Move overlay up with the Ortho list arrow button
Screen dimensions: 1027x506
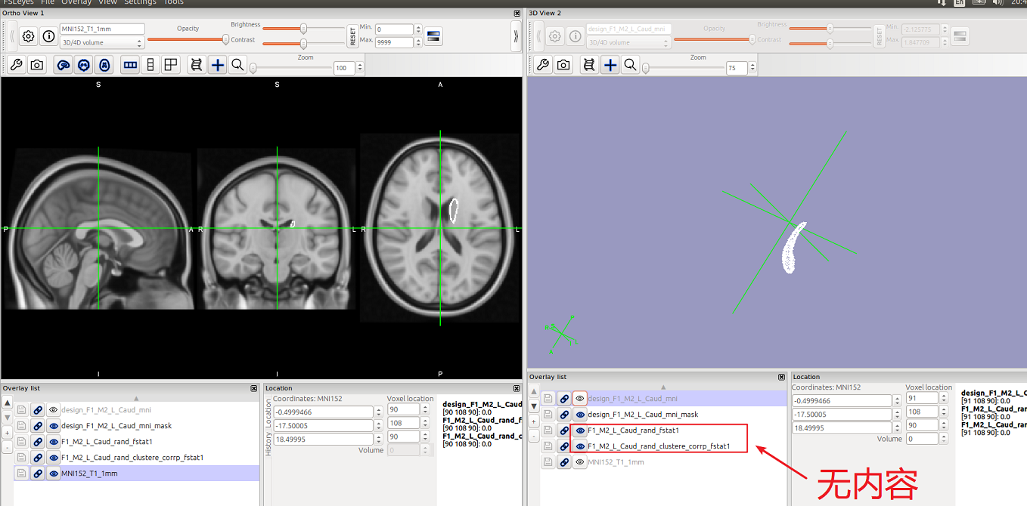[8, 403]
